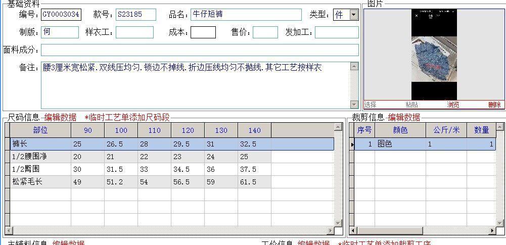The width and height of the screenshot is (506, 245).
Task: Click the 成本 input box
Action: 203,32
